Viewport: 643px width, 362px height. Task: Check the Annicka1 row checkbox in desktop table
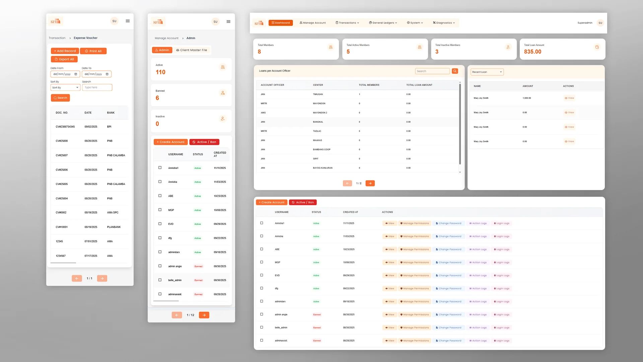(262, 223)
